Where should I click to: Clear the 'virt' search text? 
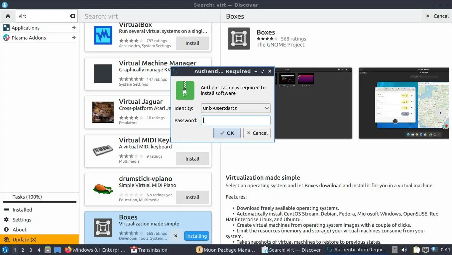click(x=72, y=16)
